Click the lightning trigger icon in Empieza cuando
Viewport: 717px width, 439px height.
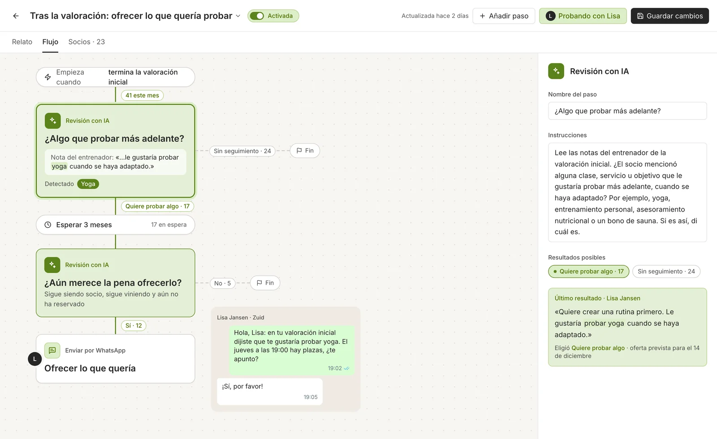point(48,77)
